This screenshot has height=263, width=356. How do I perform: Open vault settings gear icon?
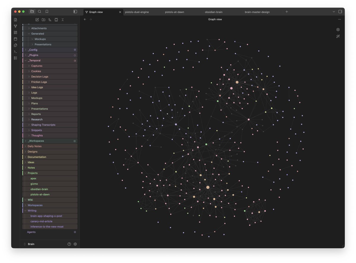(75, 244)
